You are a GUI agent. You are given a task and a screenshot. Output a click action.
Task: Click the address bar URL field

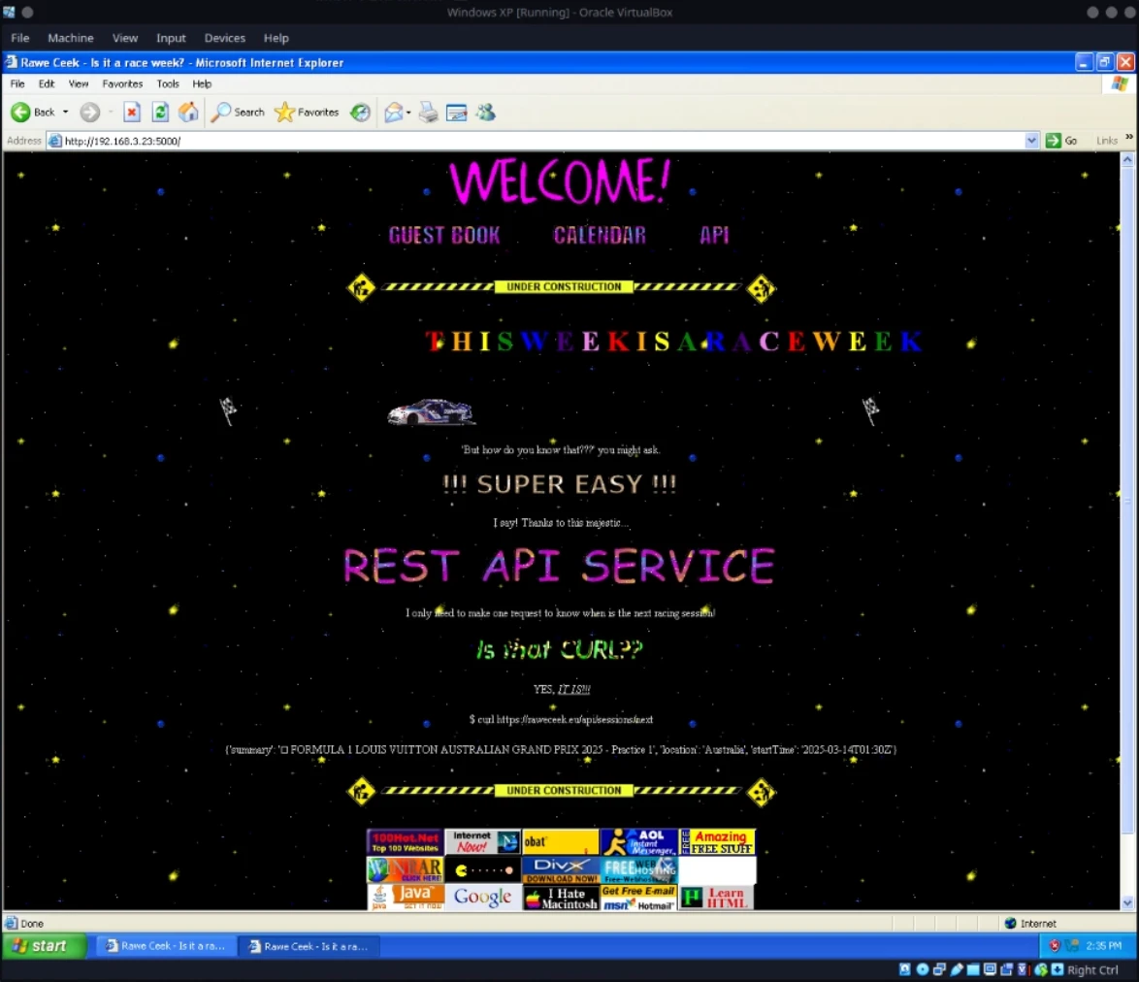pyautogui.click(x=534, y=141)
